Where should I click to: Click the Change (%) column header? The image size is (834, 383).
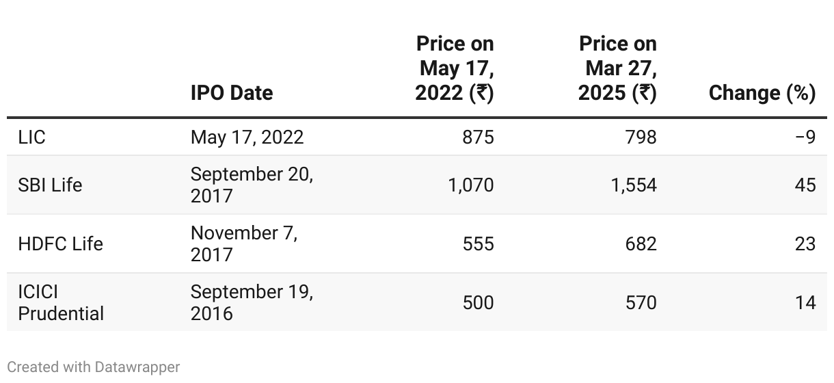coord(762,93)
